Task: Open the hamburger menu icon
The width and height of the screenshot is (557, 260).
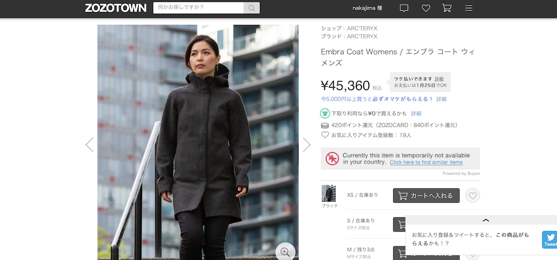Action: tap(469, 8)
